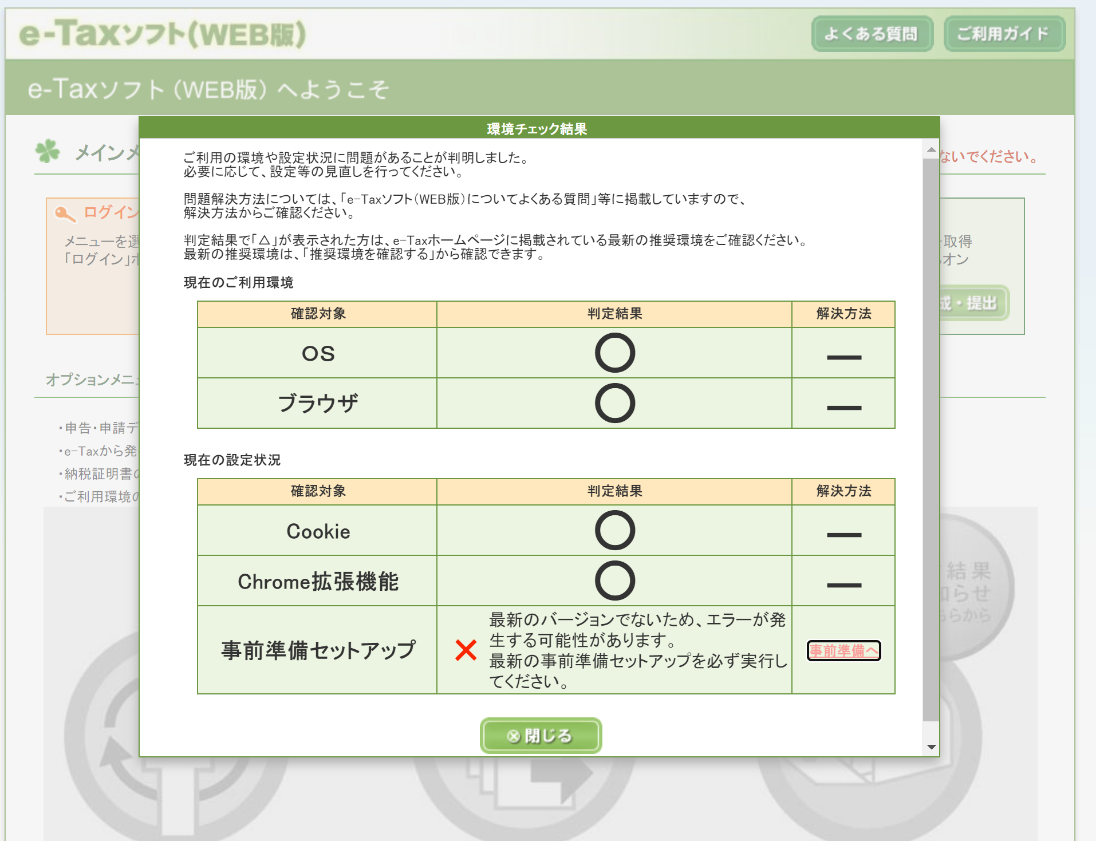Click the 現在の設定状況 heading
Image resolution: width=1096 pixels, height=841 pixels.
[232, 460]
